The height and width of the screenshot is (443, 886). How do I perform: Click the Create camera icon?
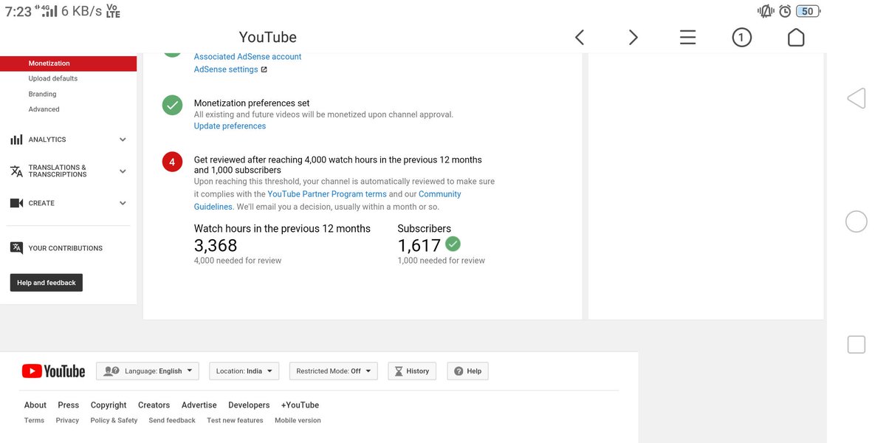pos(16,203)
